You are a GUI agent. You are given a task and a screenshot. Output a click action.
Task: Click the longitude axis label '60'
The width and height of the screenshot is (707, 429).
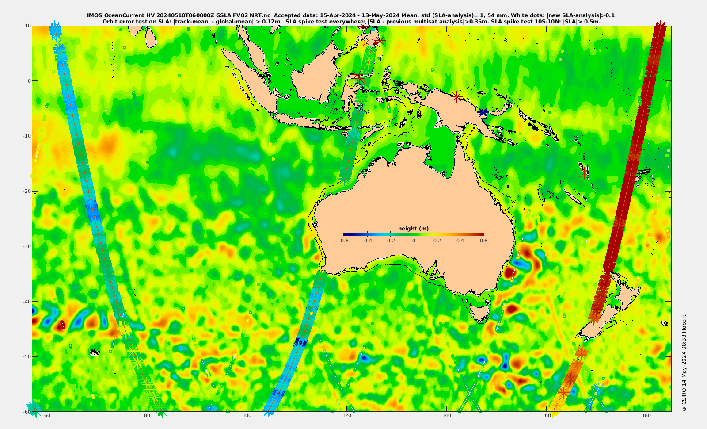(47, 416)
